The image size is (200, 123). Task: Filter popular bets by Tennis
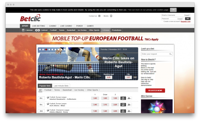pyautogui.click(x=57, y=90)
